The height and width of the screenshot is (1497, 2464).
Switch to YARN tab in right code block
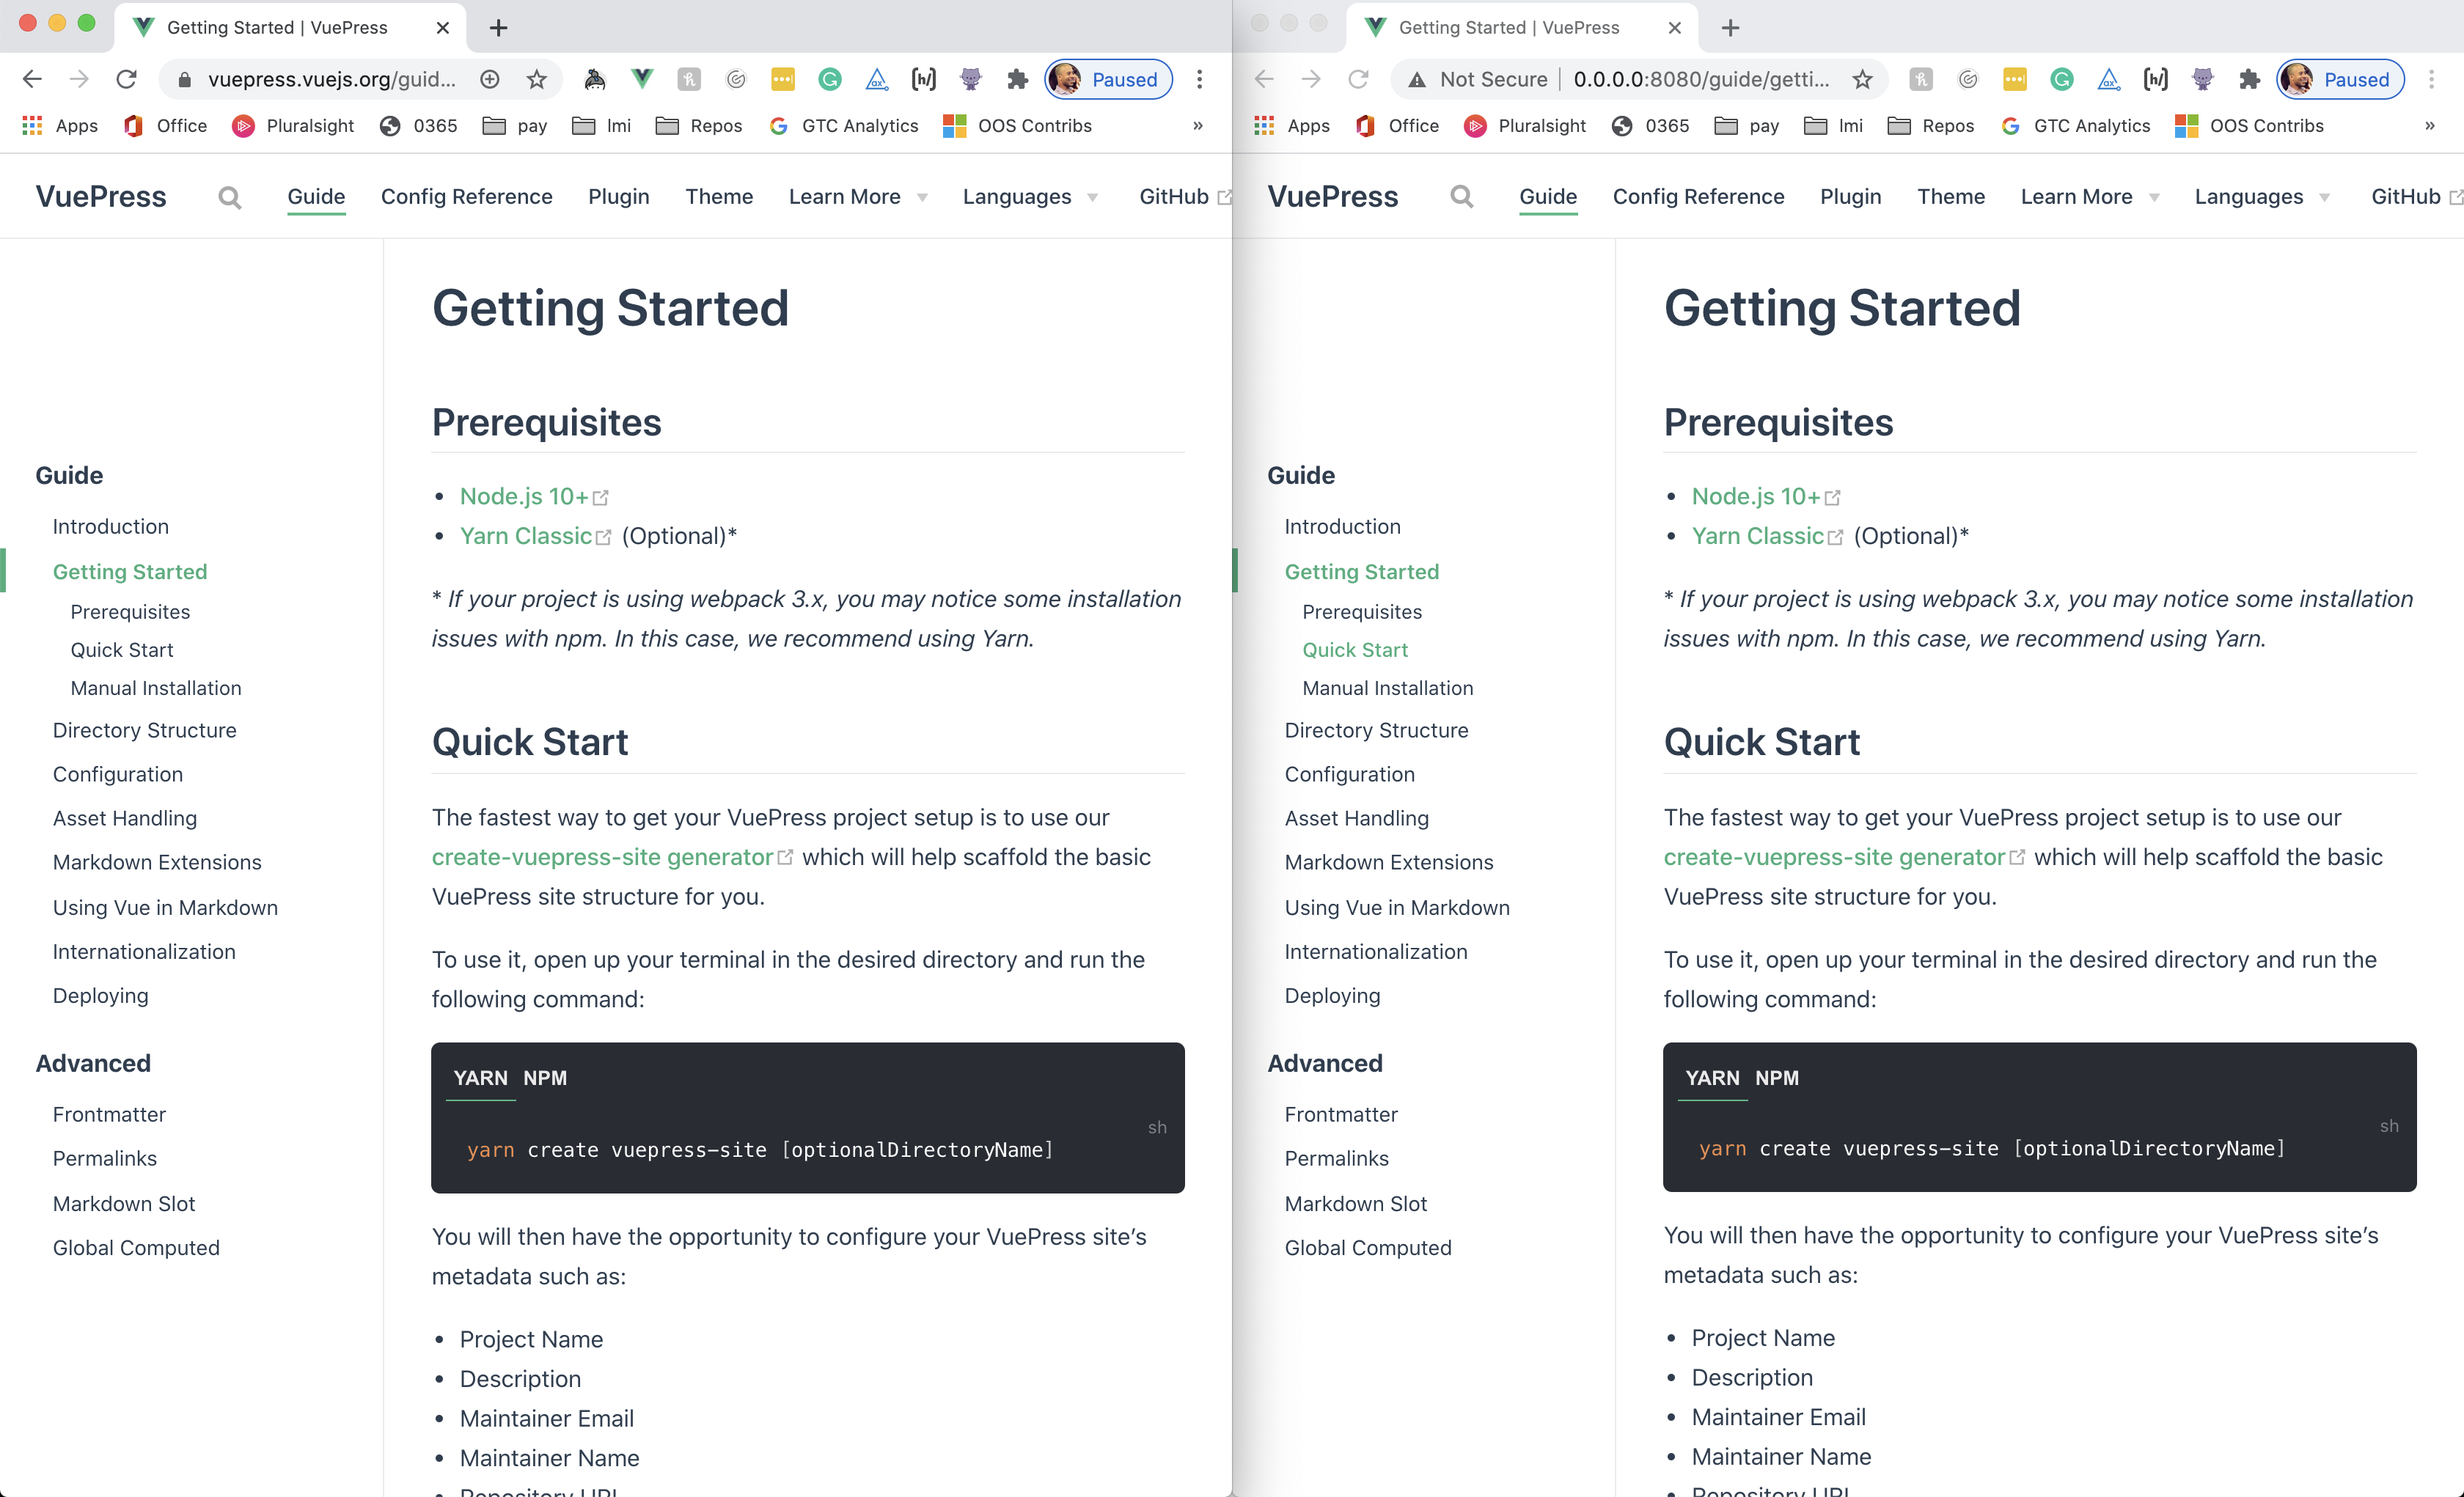(1712, 1078)
